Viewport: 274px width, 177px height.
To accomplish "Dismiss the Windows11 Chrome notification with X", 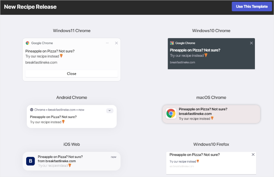I will [x=116, y=43].
